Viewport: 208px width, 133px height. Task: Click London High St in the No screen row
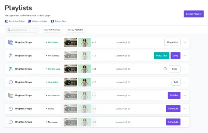click(x=123, y=122)
